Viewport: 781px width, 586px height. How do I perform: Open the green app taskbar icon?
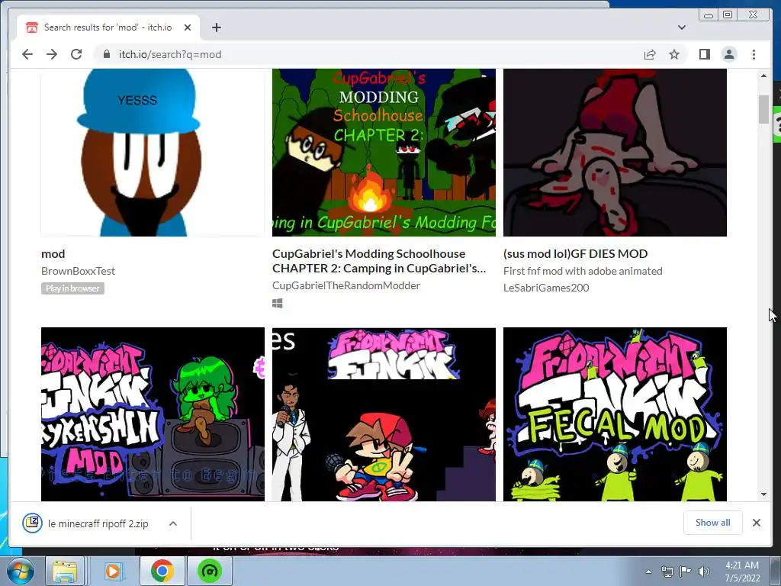point(209,571)
